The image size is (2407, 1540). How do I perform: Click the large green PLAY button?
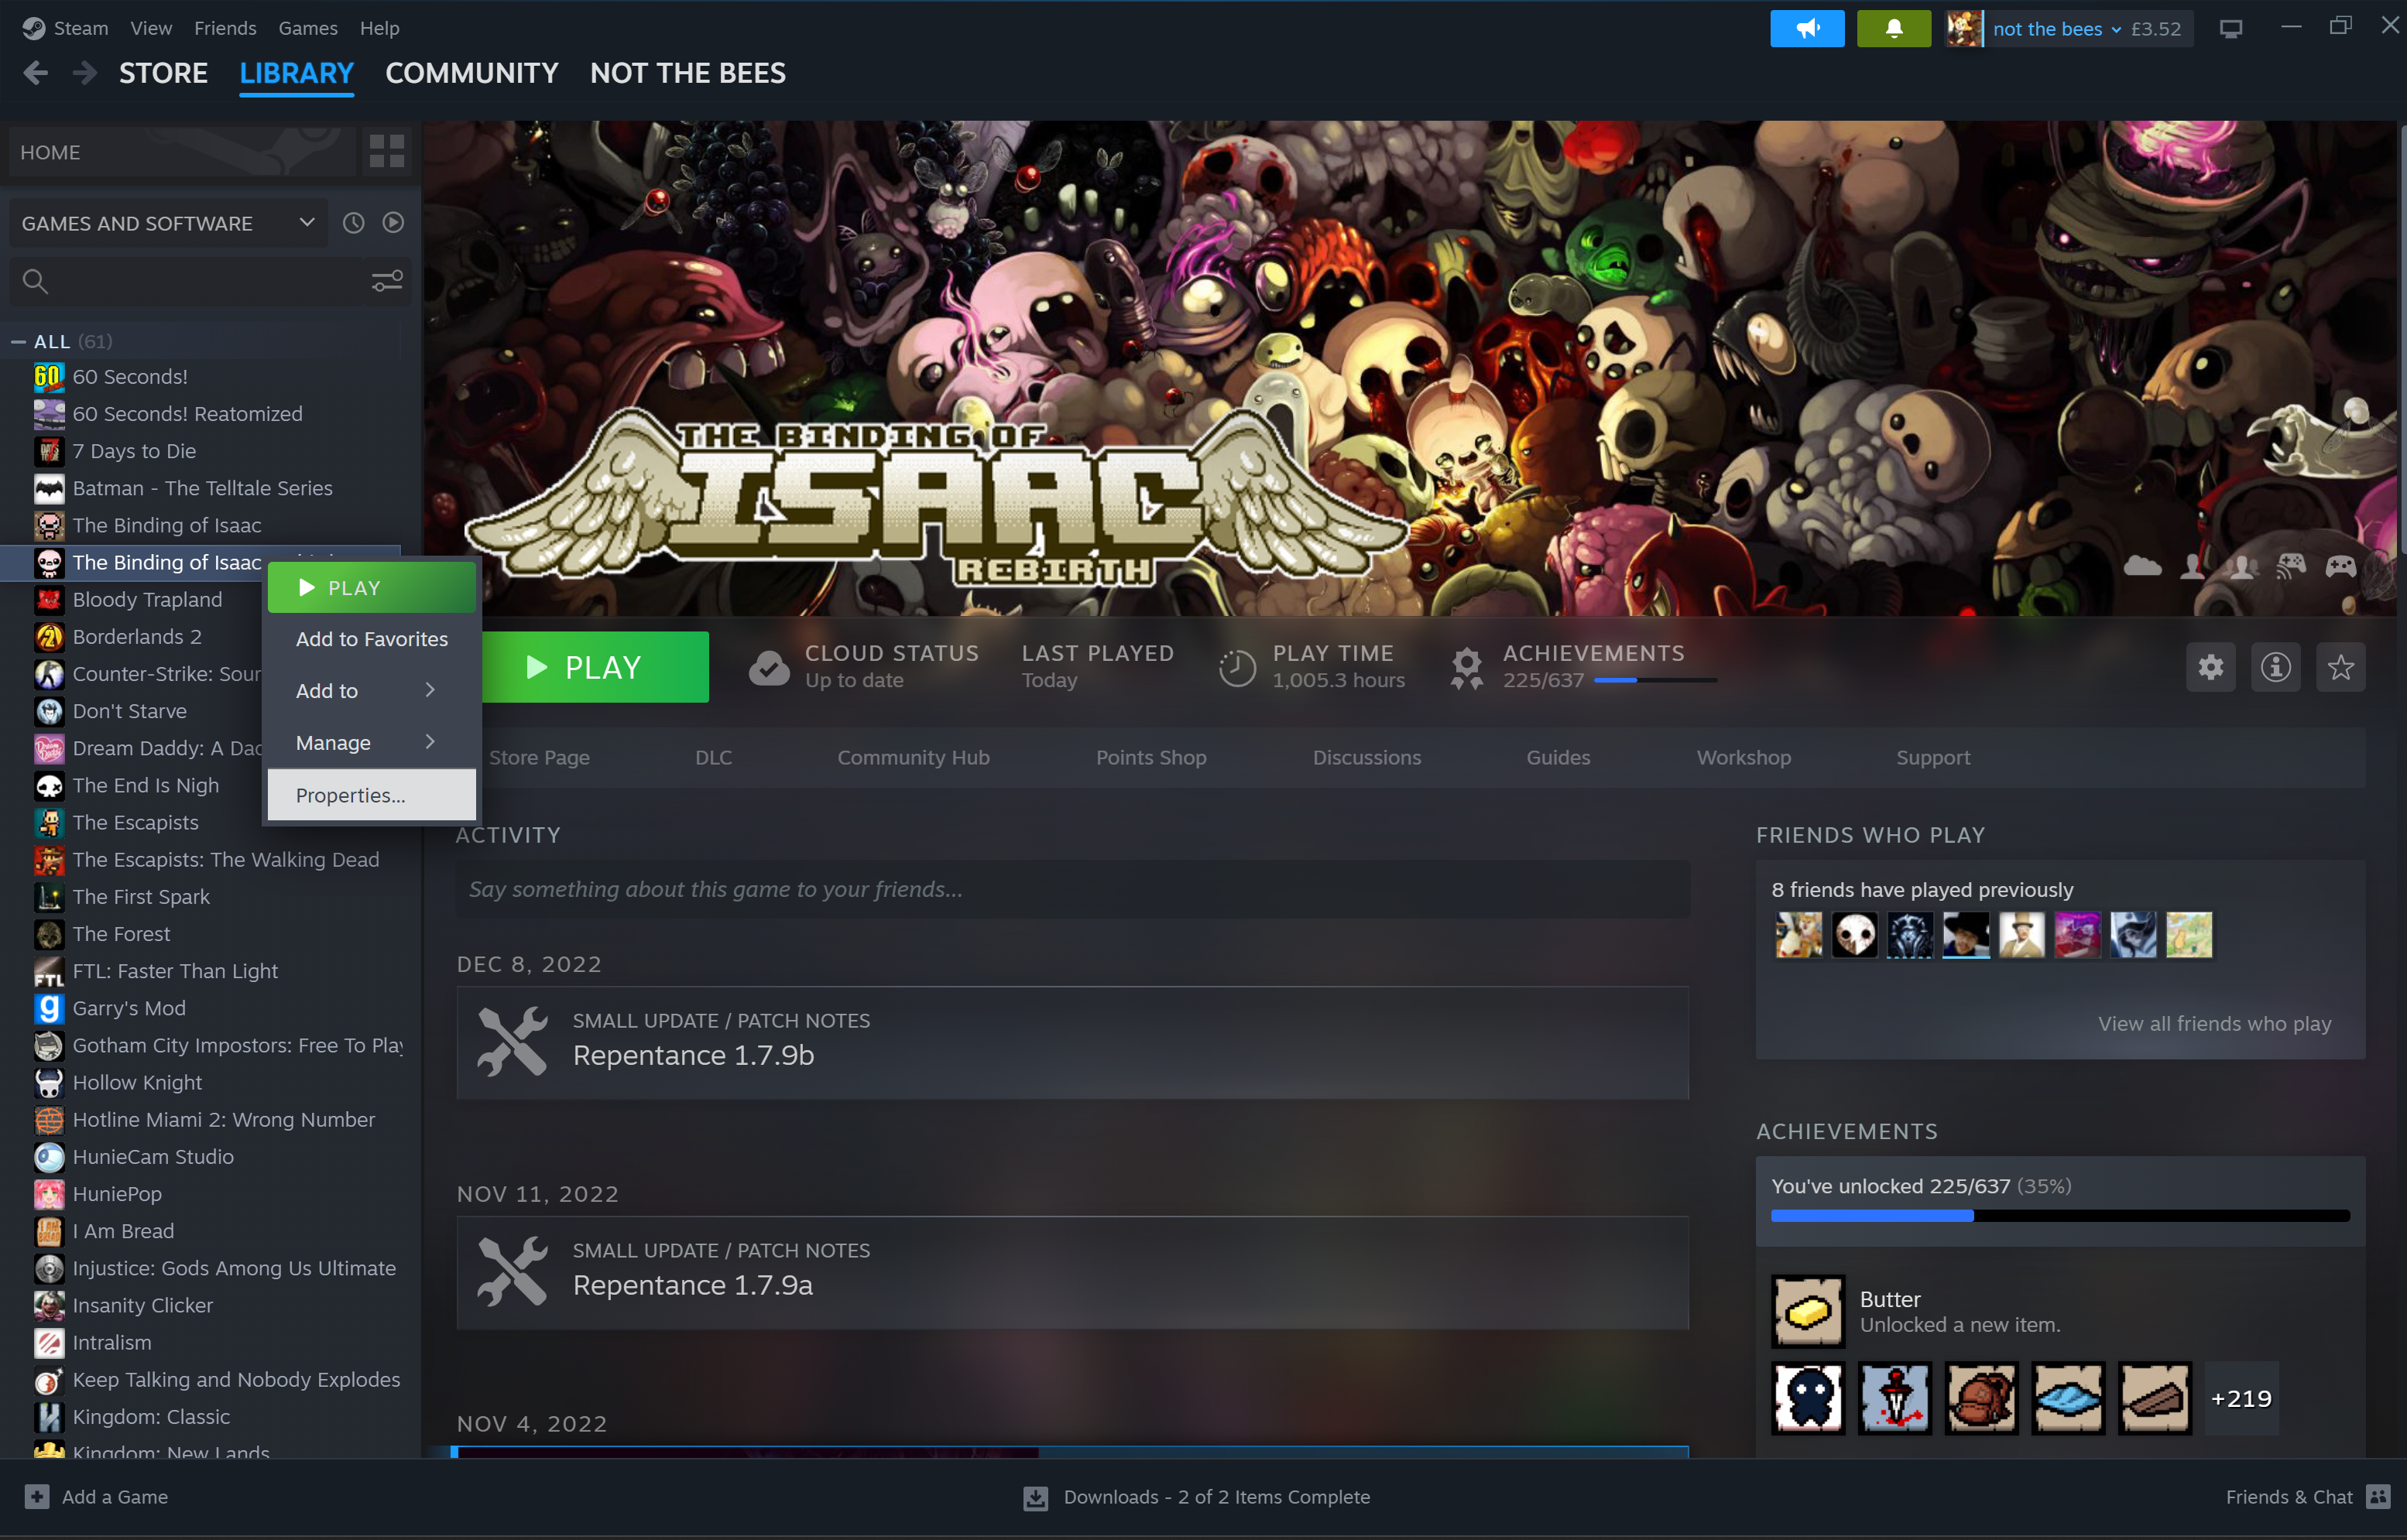point(595,667)
